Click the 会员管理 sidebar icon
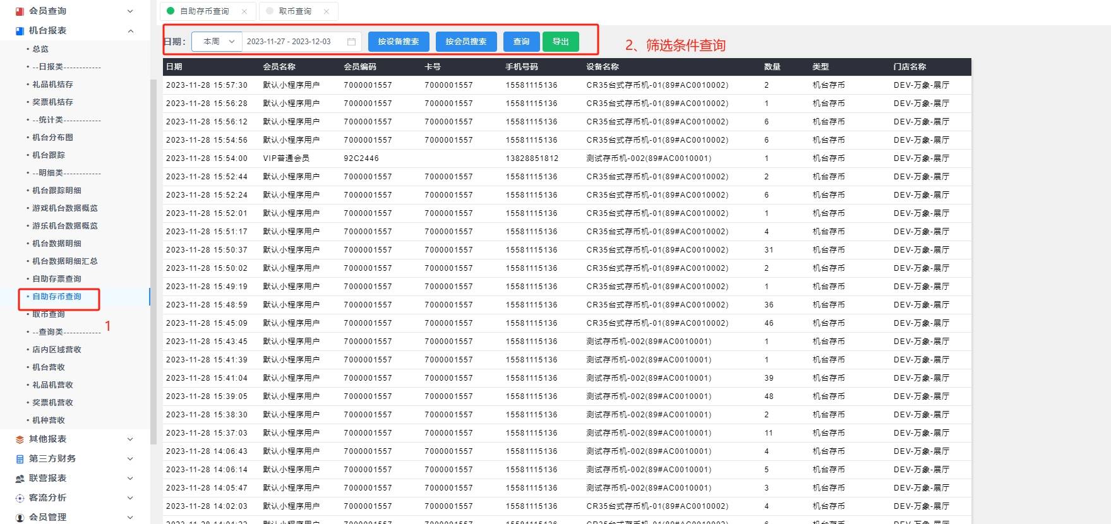Screen dimensions: 1111x524 [20, 518]
